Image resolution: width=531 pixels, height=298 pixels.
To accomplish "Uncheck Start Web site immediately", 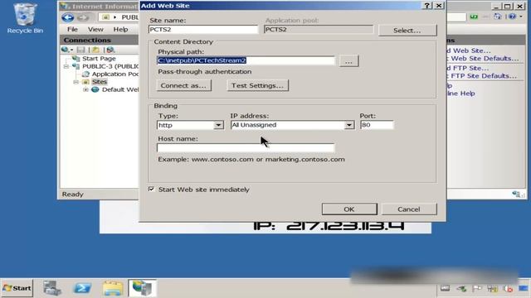I will pyautogui.click(x=151, y=190).
